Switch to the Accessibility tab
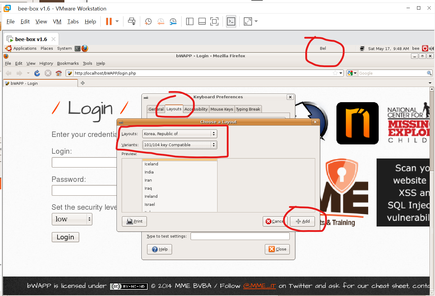The image size is (435, 296). 196,109
